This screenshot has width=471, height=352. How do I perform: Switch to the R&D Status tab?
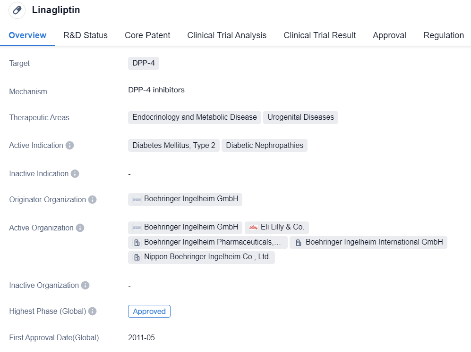pyautogui.click(x=86, y=35)
